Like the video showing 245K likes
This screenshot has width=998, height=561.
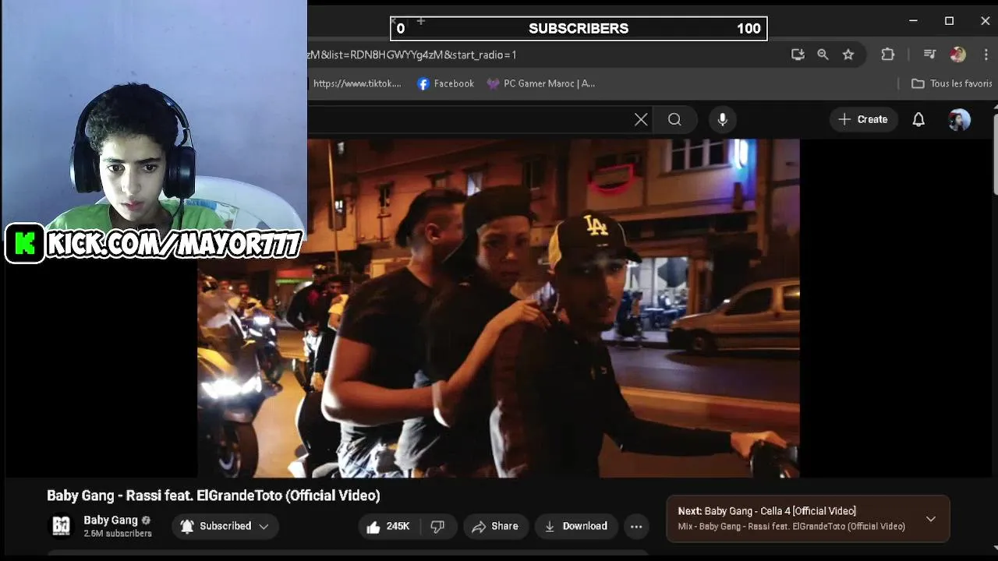[388, 526]
